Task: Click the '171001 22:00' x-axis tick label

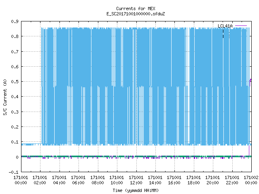Action: [232, 180]
